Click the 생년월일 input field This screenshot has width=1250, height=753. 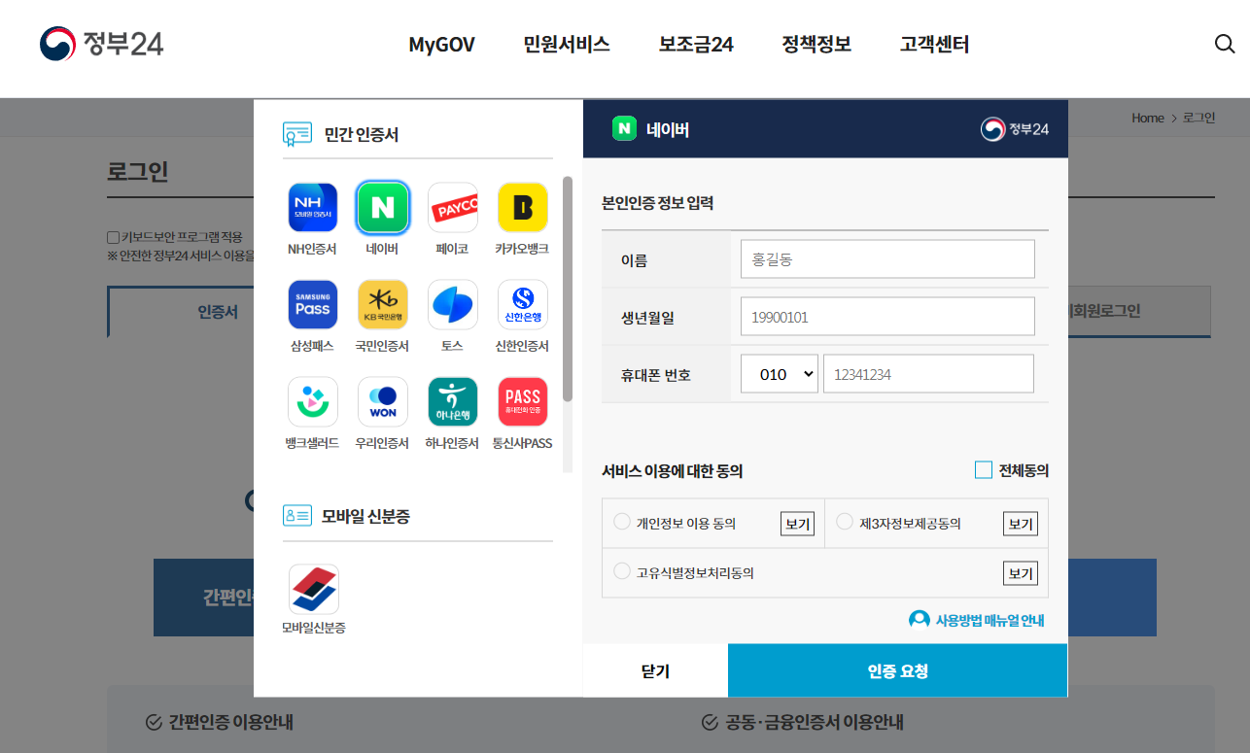click(887, 317)
